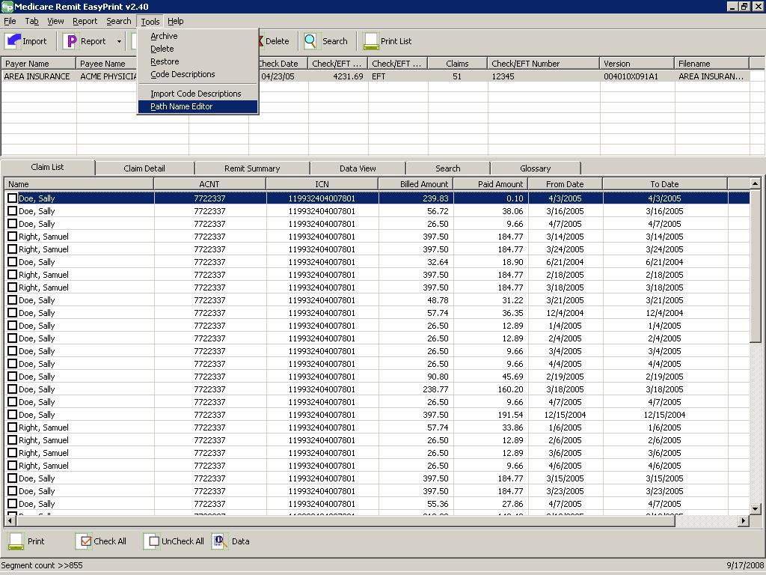This screenshot has width=766, height=575.
Task: Switch to the Claim Detail tab
Action: (144, 167)
